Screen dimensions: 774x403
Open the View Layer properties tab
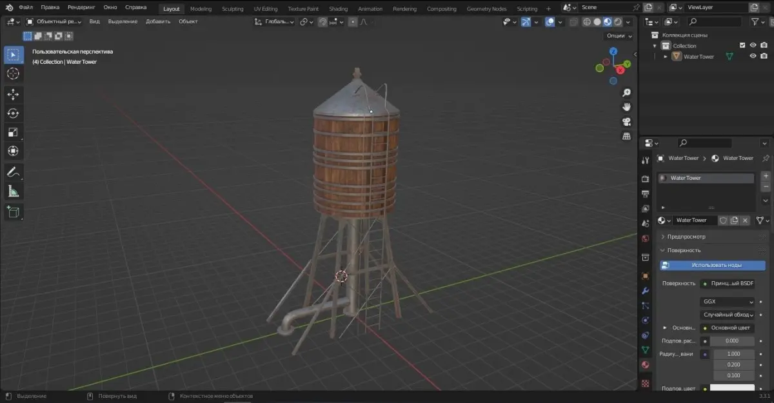[x=645, y=209]
